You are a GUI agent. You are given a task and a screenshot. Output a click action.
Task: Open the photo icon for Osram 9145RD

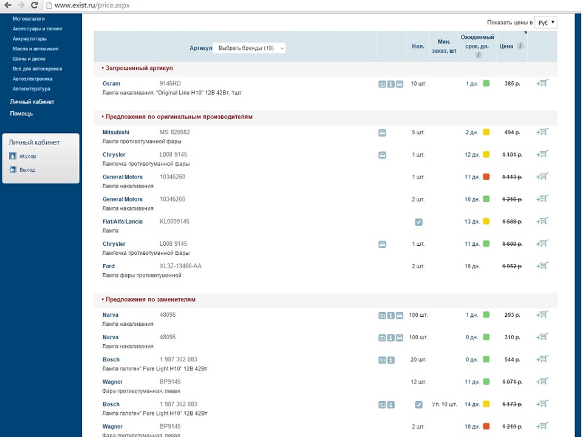[x=382, y=84]
